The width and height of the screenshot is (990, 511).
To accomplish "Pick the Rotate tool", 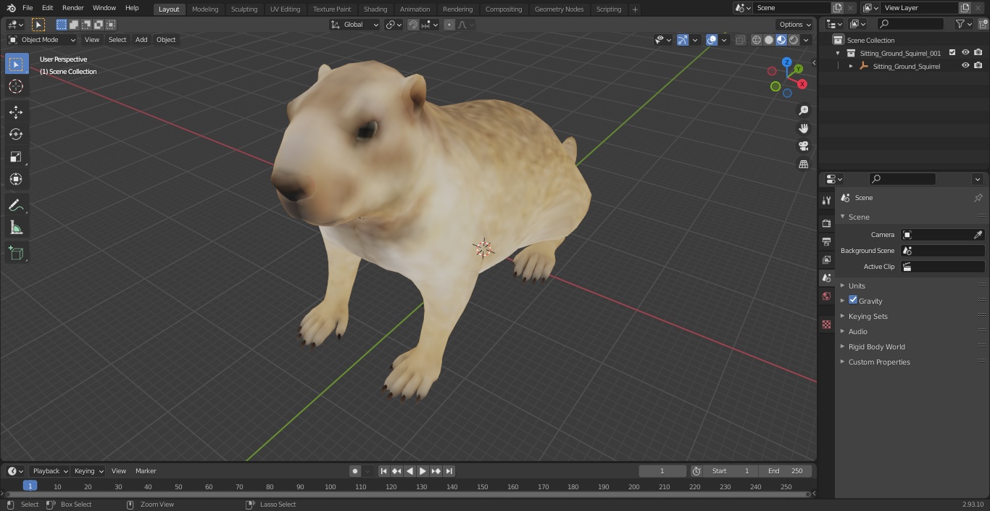I will click(16, 134).
